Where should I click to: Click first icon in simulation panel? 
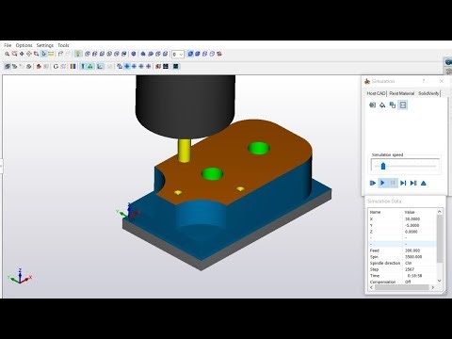point(372,105)
